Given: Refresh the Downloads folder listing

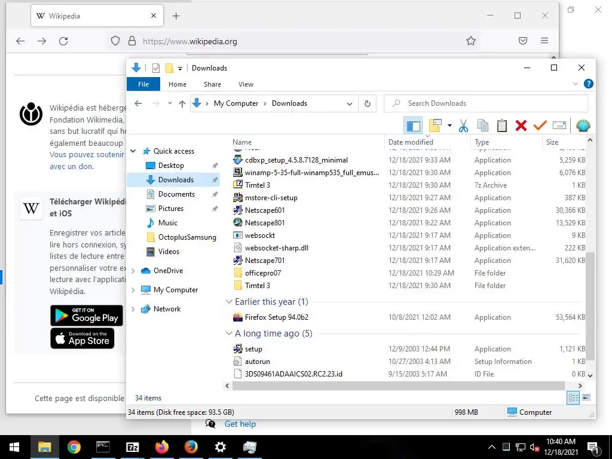Looking at the screenshot, I should [x=368, y=103].
